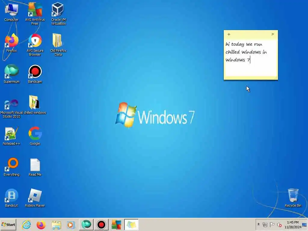
Task: Open Windows Explorer from the taskbar
Action: click(56, 225)
